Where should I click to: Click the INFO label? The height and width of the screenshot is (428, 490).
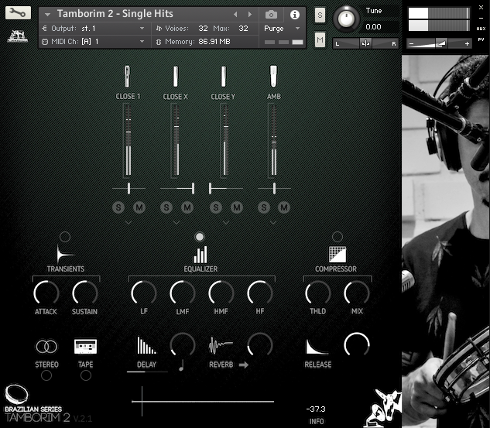tap(317, 422)
